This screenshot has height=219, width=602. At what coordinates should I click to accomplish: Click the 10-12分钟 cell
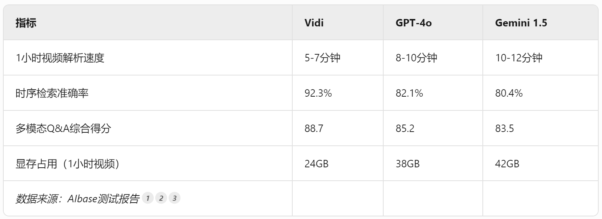point(518,58)
